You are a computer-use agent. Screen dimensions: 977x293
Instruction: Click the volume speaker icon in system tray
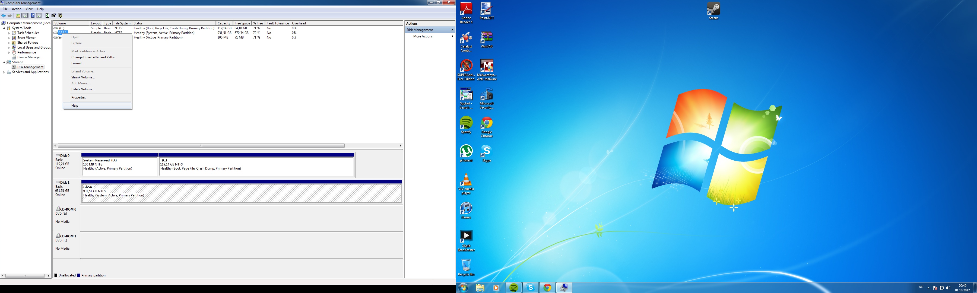[948, 288]
